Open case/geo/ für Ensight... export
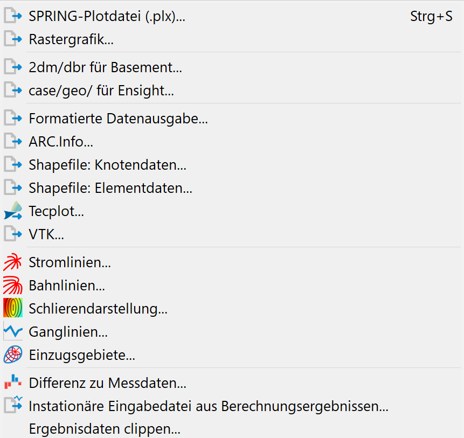 coord(232,90)
